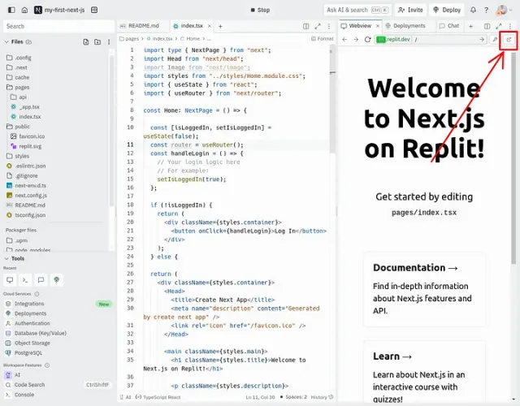Maximize editor pane expand icon
Image resolution: width=520 pixels, height=406 pixels.
[318, 26]
